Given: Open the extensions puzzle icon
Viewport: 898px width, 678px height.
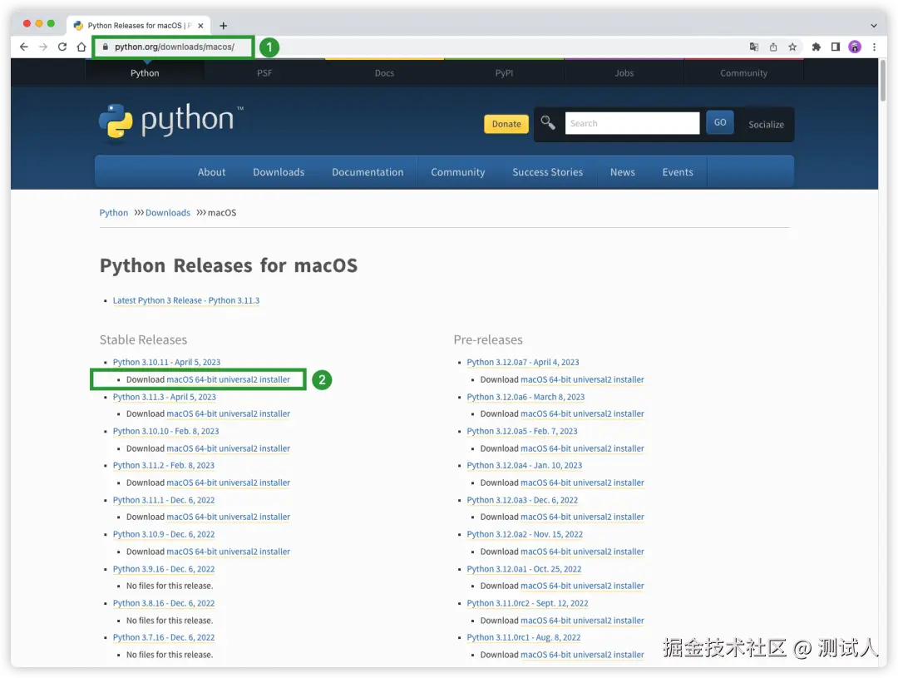Looking at the screenshot, I should point(817,47).
